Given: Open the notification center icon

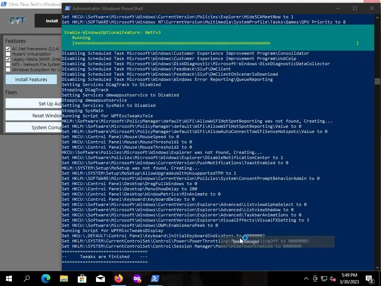Looking at the screenshot, I should click(369, 279).
